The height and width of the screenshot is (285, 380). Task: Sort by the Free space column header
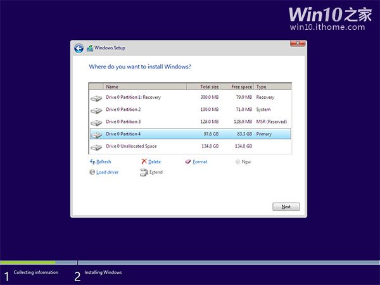[x=237, y=87]
